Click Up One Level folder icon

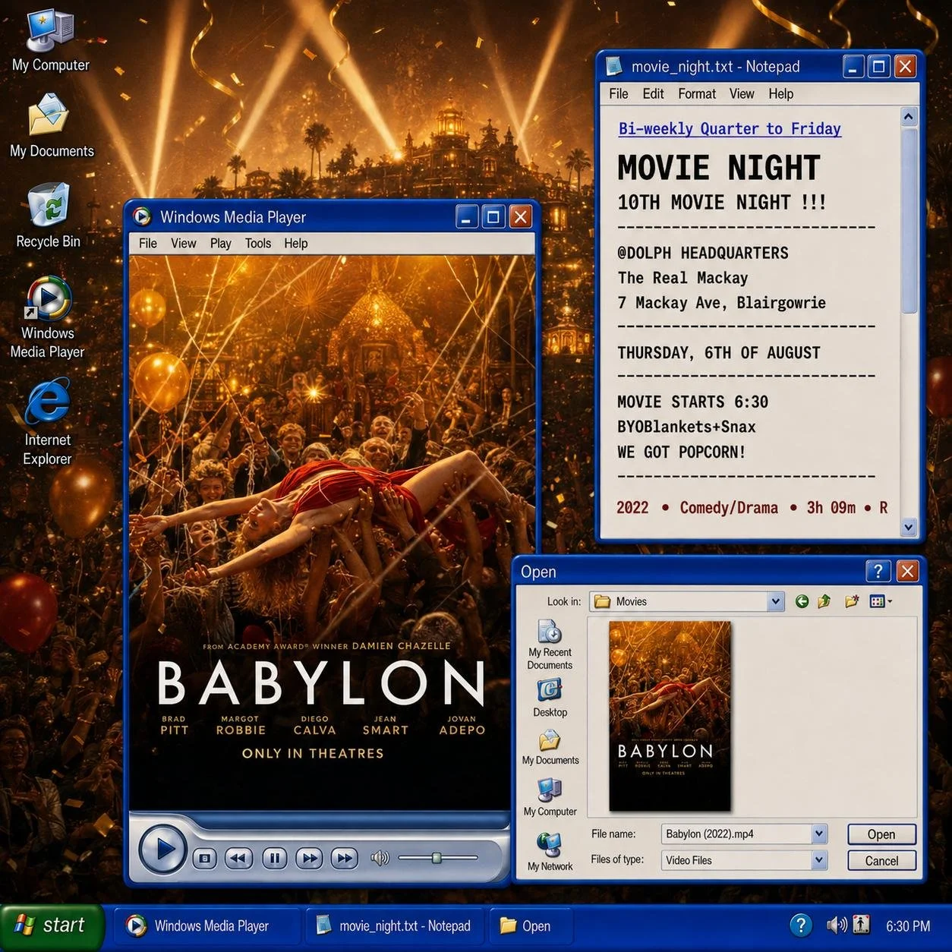pos(824,601)
